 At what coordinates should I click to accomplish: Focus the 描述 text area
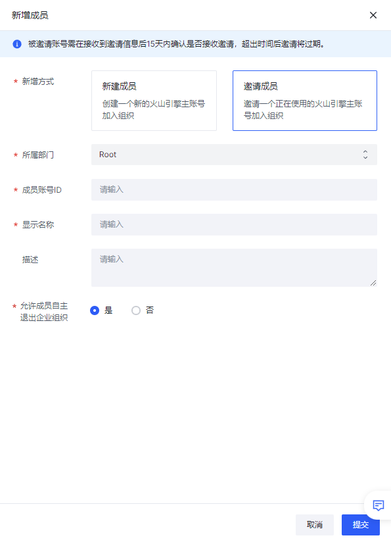(x=234, y=268)
